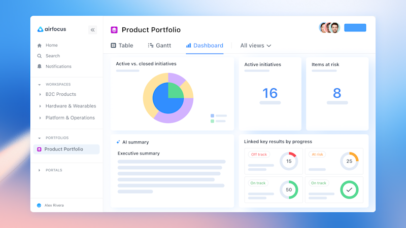The width and height of the screenshot is (406, 228).
Task: Click Alex Rivera's avatar icon
Action: pos(39,205)
